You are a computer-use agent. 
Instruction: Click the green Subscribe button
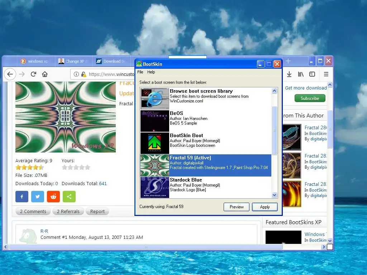click(310, 98)
